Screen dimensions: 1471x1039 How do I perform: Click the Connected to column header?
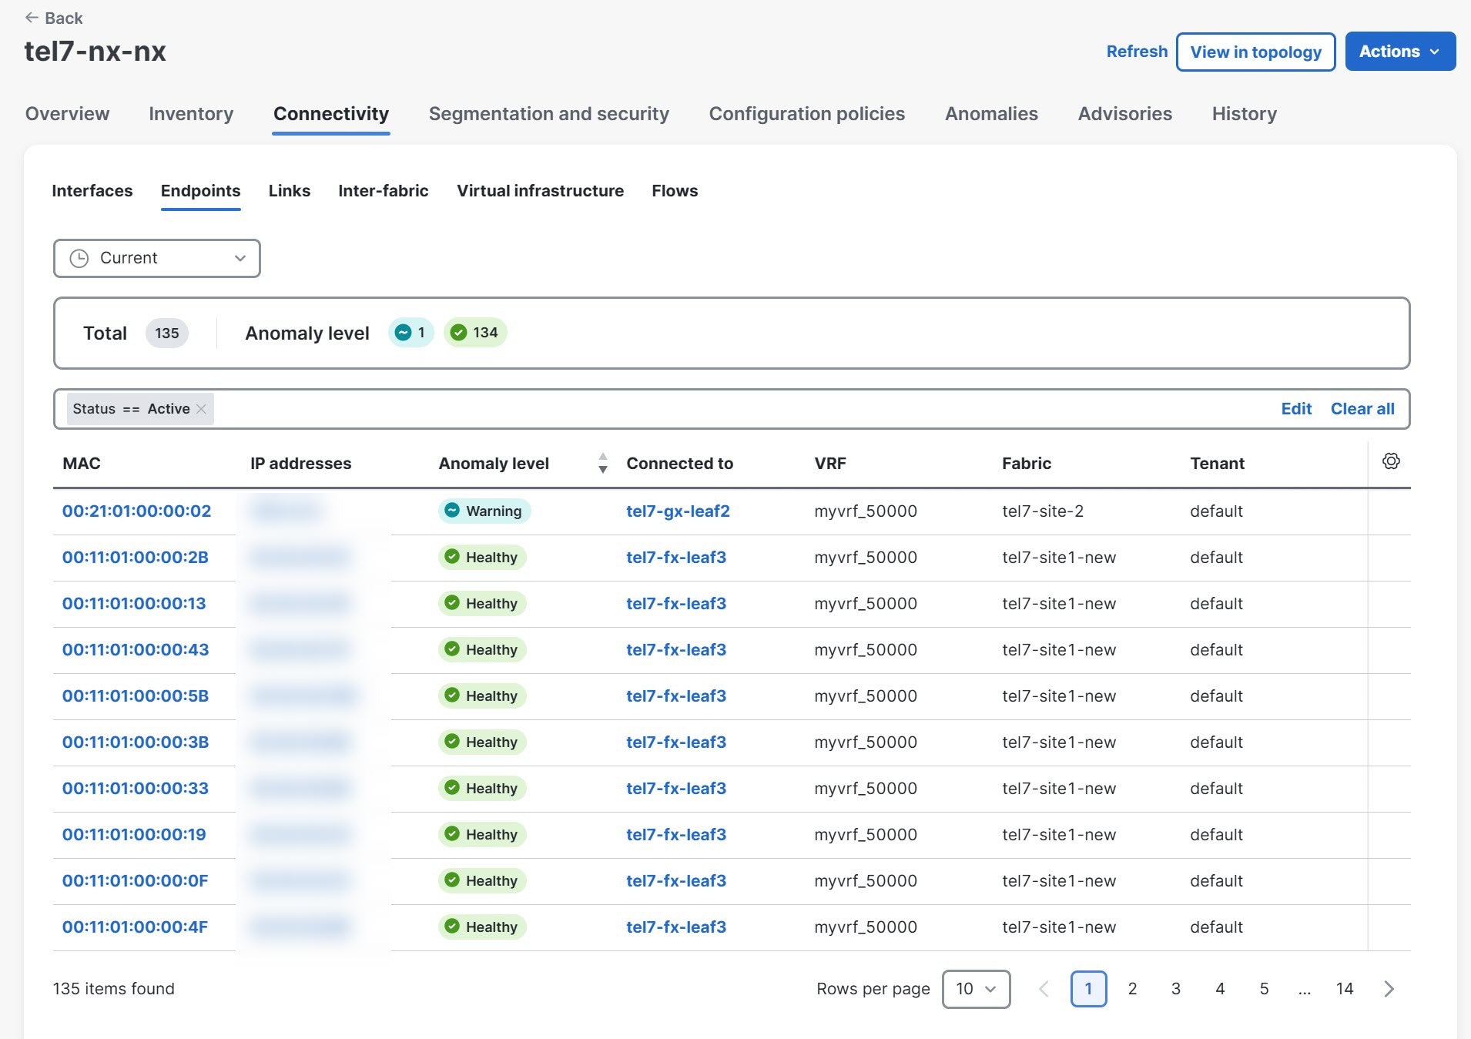tap(679, 464)
